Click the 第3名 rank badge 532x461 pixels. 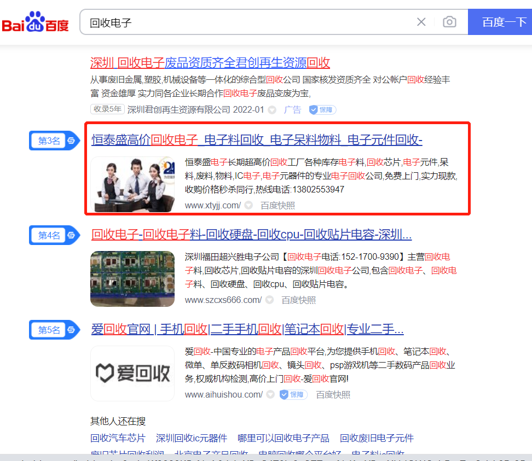tap(54, 141)
